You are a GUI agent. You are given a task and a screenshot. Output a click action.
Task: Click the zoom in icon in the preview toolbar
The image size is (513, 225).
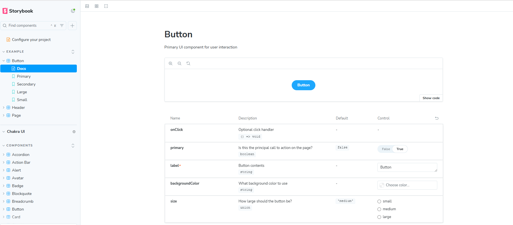[171, 63]
